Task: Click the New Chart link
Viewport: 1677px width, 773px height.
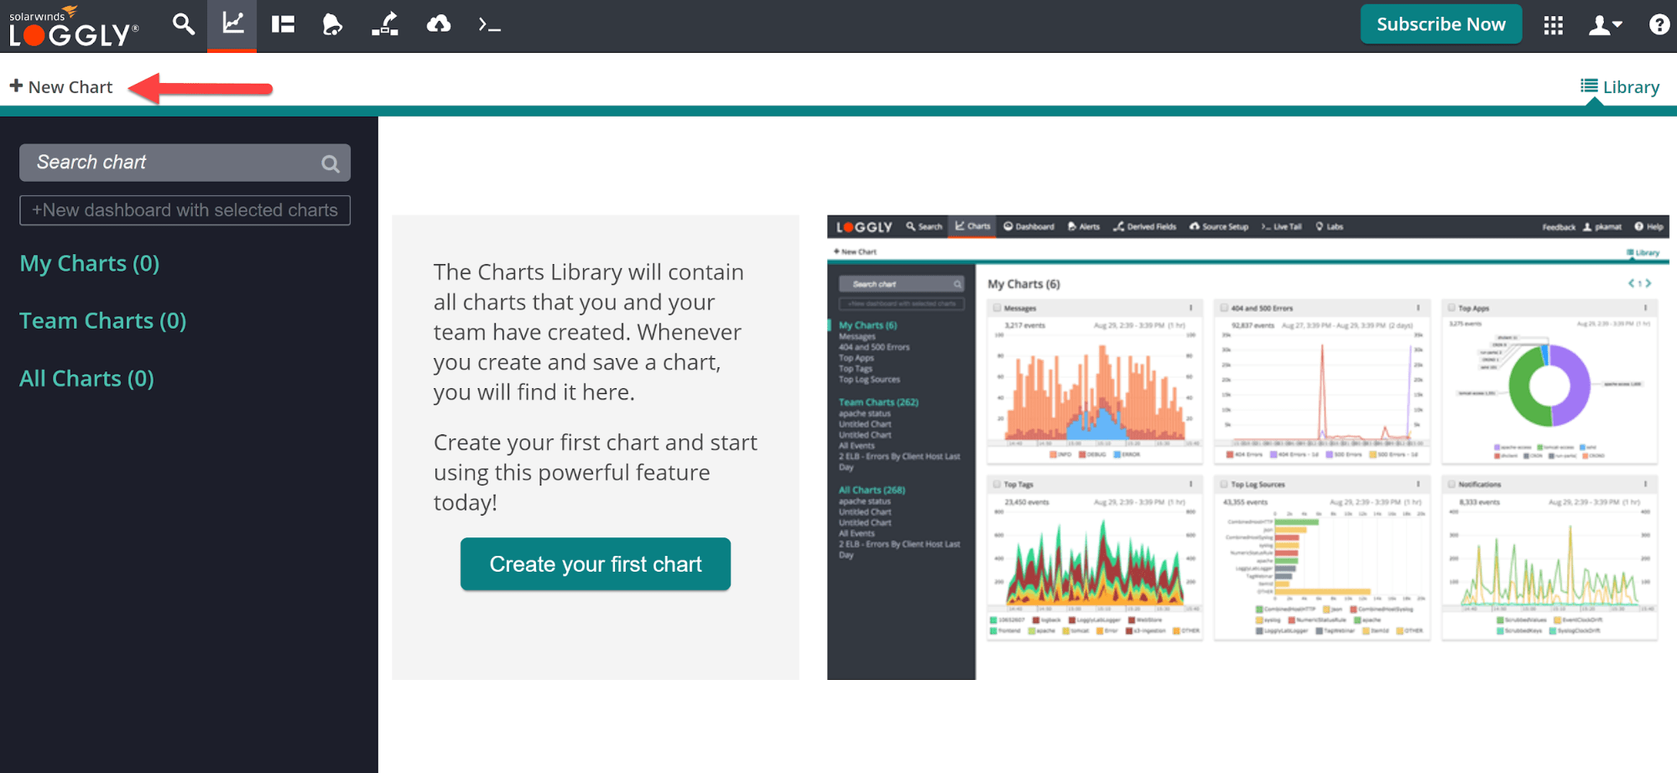Action: pos(61,87)
